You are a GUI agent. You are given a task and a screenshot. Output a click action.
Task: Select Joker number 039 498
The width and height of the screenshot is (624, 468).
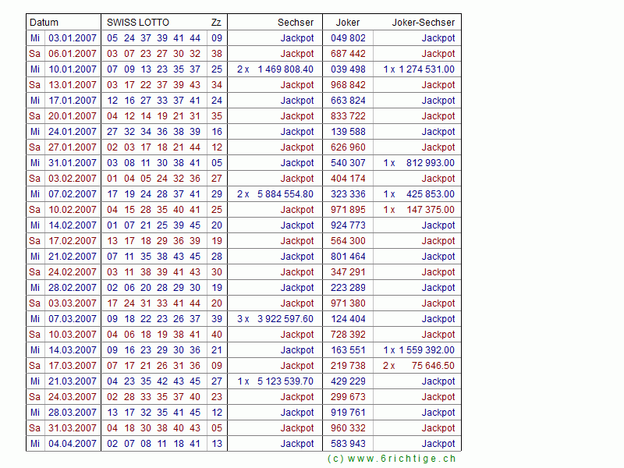click(348, 69)
